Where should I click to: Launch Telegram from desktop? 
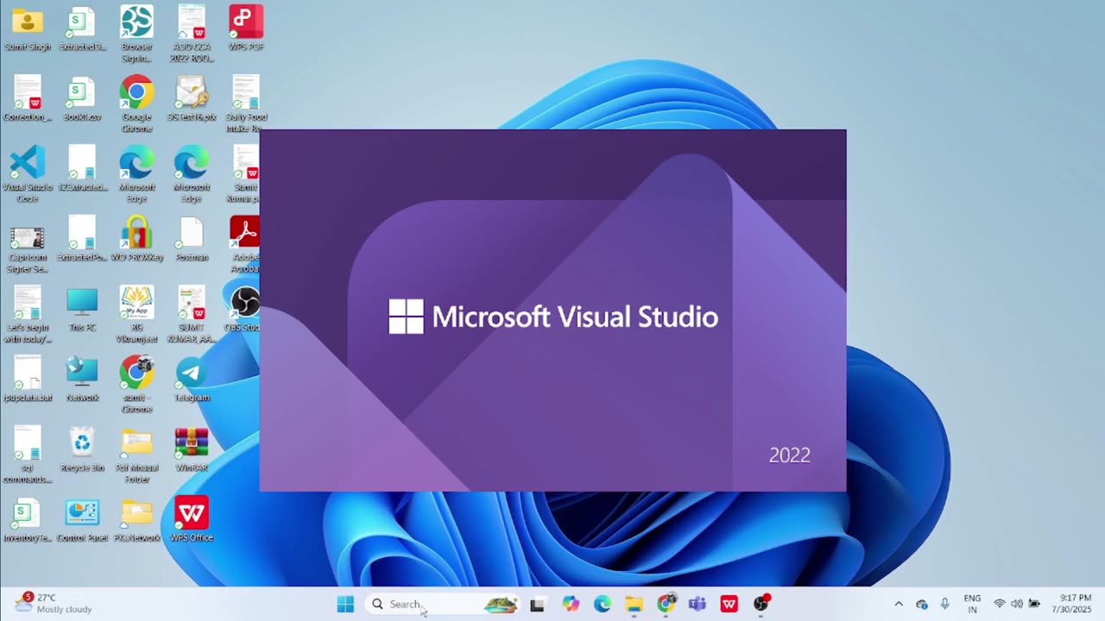point(192,379)
